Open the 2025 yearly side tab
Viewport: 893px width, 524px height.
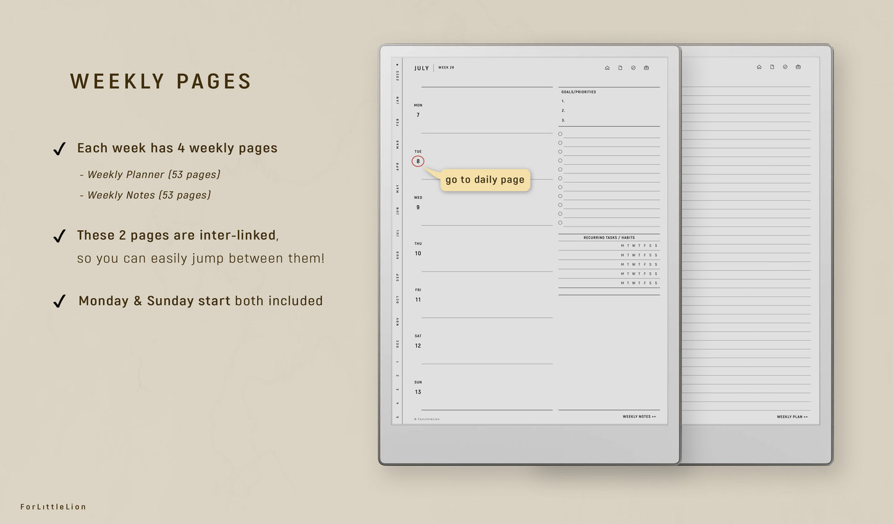(397, 75)
